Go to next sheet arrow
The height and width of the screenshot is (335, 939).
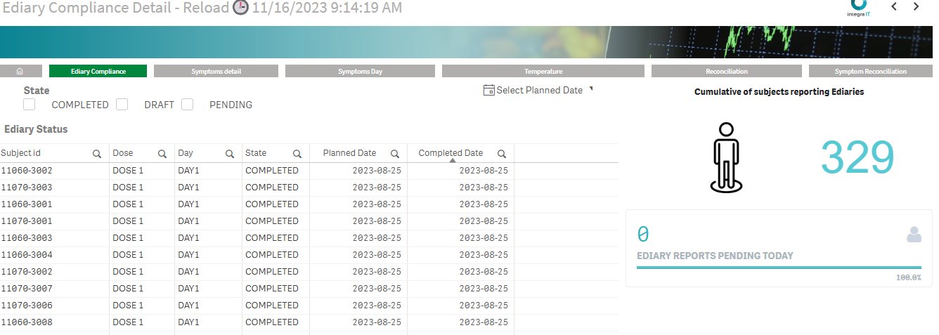917,6
